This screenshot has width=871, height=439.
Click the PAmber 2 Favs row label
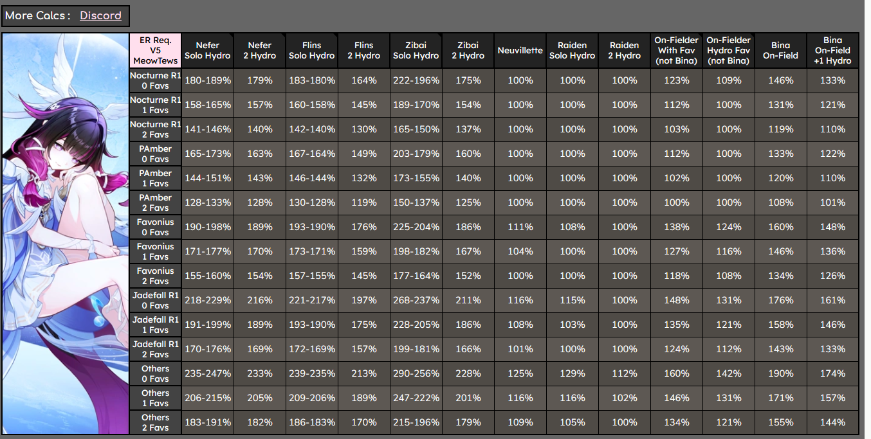(155, 202)
